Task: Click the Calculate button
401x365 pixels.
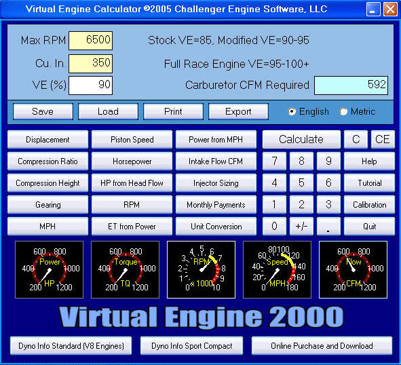Action: point(301,140)
